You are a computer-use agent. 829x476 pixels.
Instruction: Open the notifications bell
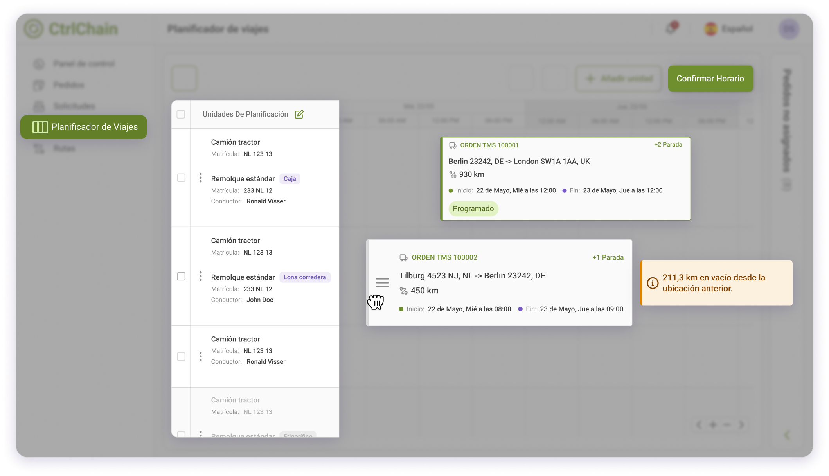point(672,29)
